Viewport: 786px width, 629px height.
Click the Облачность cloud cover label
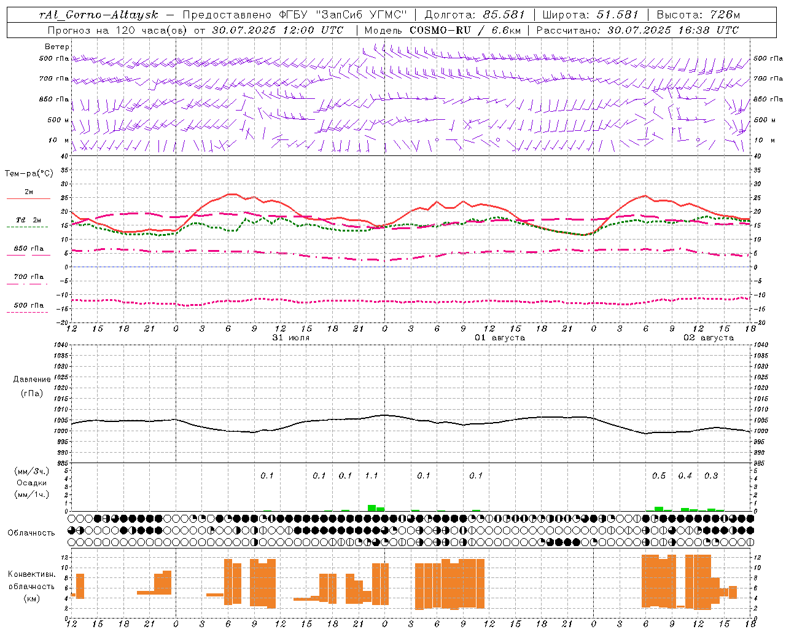pos(31,533)
